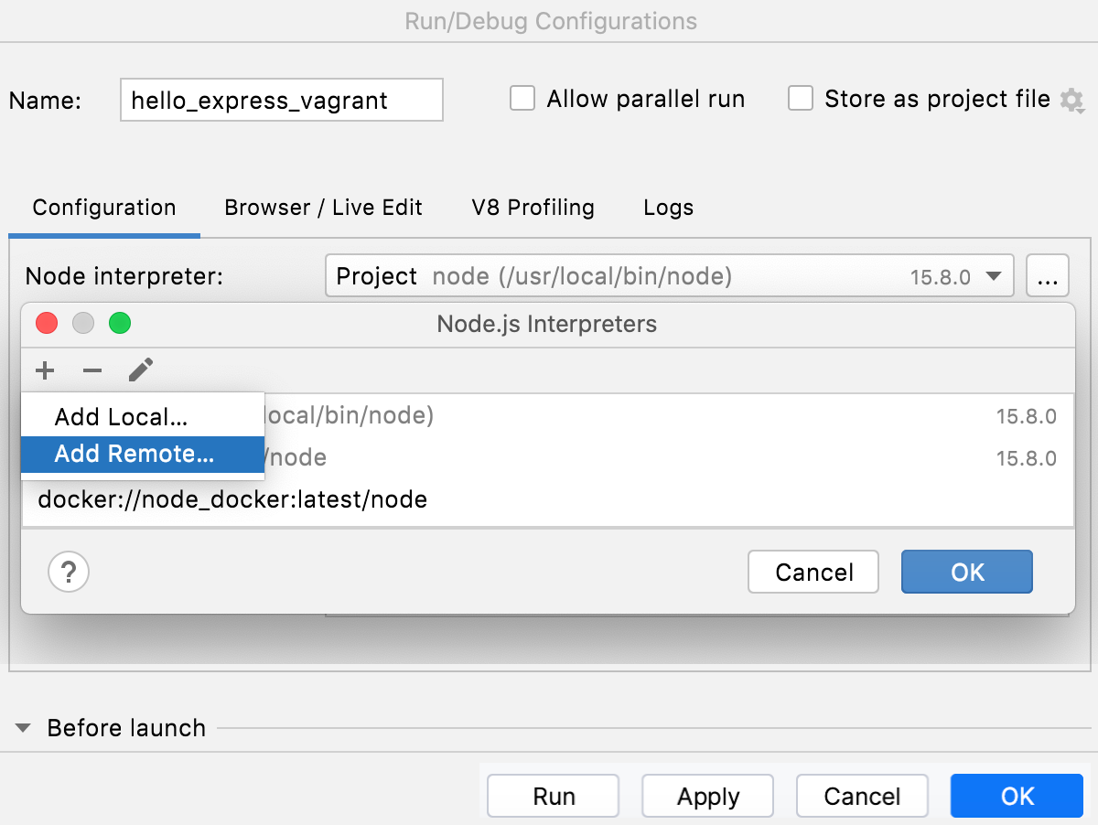Image resolution: width=1098 pixels, height=825 pixels.
Task: Open the V8 Profiling tab
Action: point(533,208)
